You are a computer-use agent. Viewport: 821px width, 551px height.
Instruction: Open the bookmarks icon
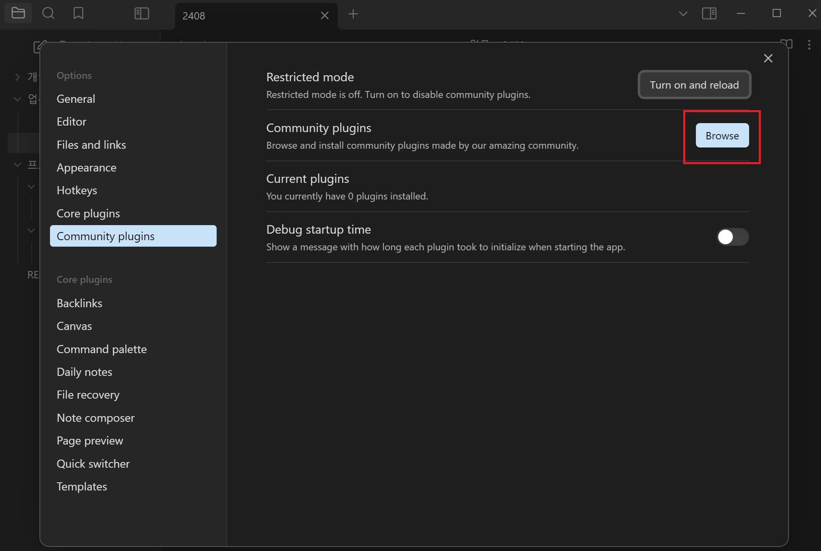78,13
